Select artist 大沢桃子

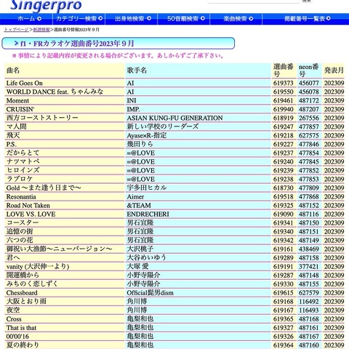[140, 249]
